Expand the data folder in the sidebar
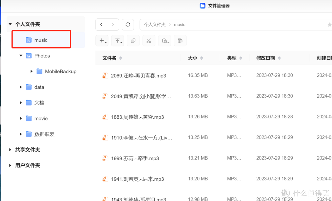332x201 pixels. pyautogui.click(x=21, y=87)
